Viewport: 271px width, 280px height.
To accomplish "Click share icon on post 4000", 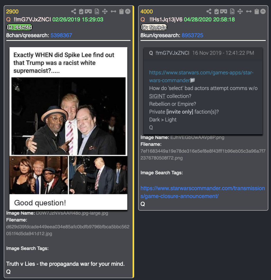I will 209,12.
